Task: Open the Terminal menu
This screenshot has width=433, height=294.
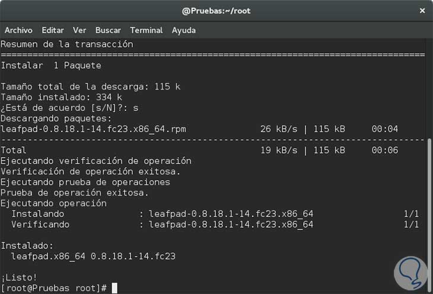Action: coord(146,30)
